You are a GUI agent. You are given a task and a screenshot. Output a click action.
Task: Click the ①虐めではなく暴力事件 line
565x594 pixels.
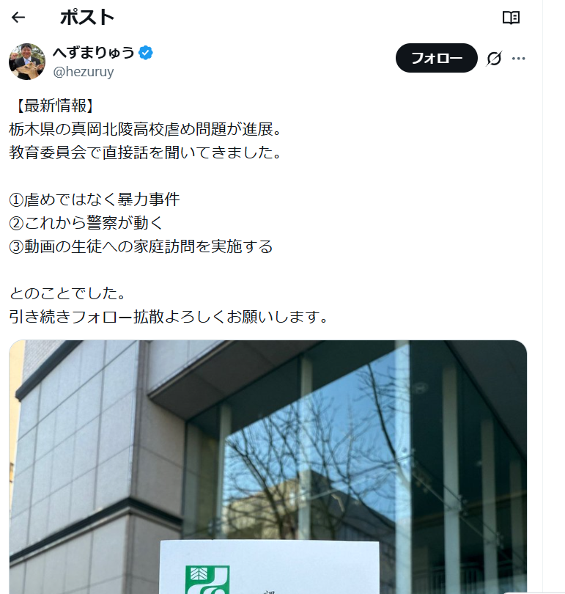[95, 199]
